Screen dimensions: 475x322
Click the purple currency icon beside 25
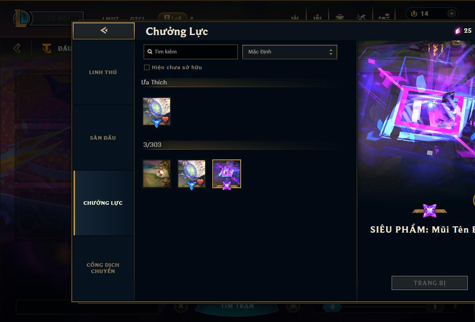click(457, 31)
